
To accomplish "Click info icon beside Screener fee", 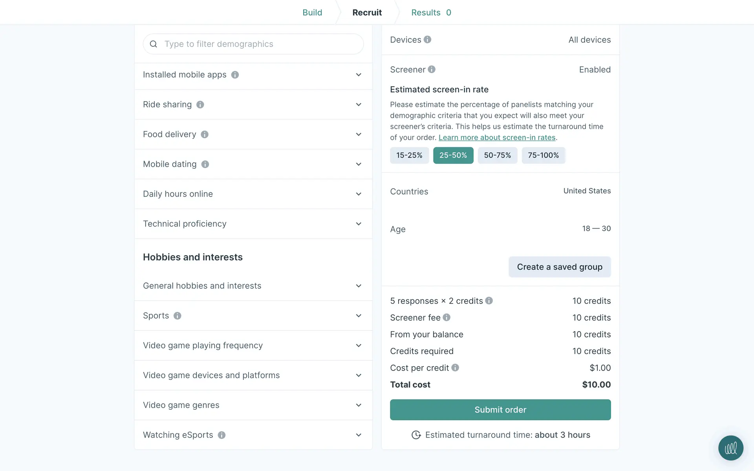I will point(447,318).
